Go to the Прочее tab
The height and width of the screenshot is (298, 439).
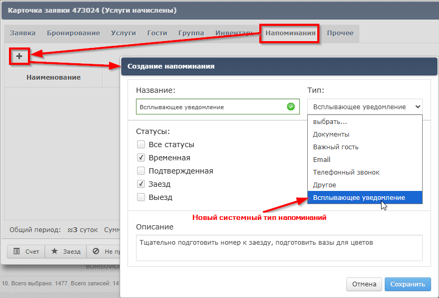pyautogui.click(x=340, y=33)
